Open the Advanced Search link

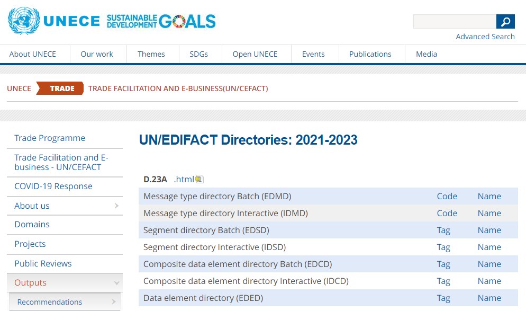tap(485, 37)
